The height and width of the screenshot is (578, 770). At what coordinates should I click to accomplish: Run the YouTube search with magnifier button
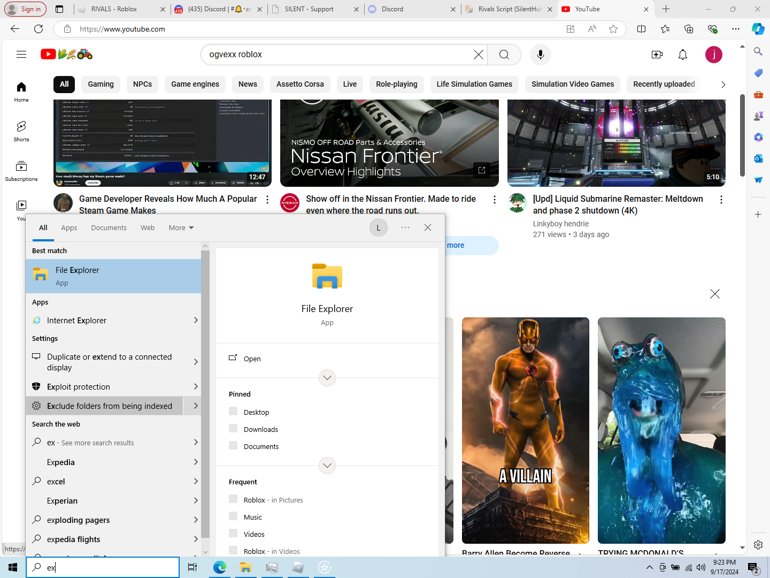coord(504,55)
